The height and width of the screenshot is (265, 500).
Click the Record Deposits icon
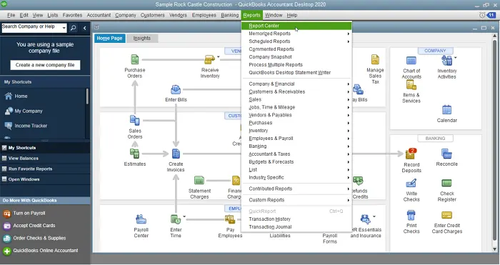click(x=411, y=154)
